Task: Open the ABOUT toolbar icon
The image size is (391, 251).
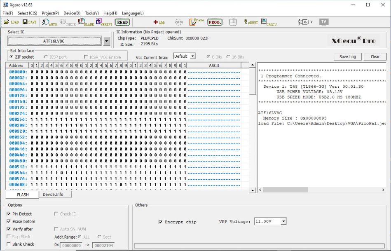Action: [x=251, y=22]
